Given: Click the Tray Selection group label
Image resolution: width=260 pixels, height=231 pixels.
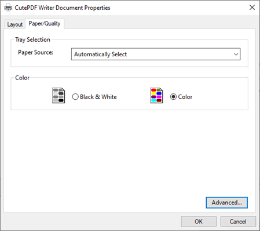Looking at the screenshot, I should (x=32, y=39).
